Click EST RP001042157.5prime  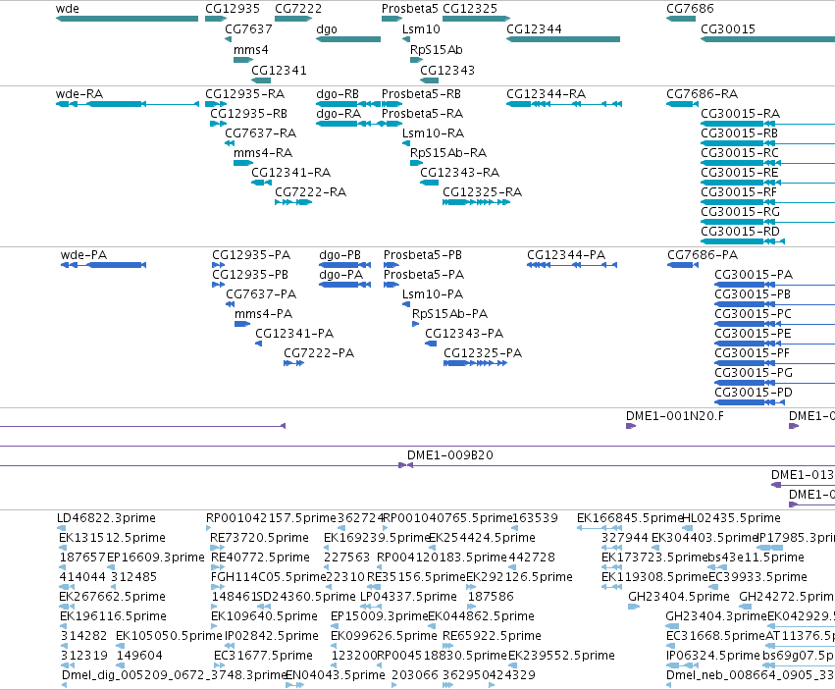(x=208, y=528)
